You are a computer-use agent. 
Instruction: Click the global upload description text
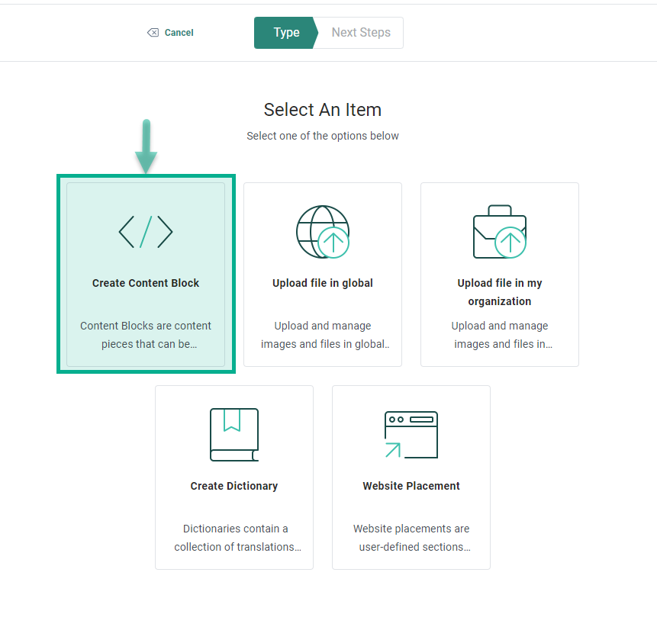coord(323,335)
